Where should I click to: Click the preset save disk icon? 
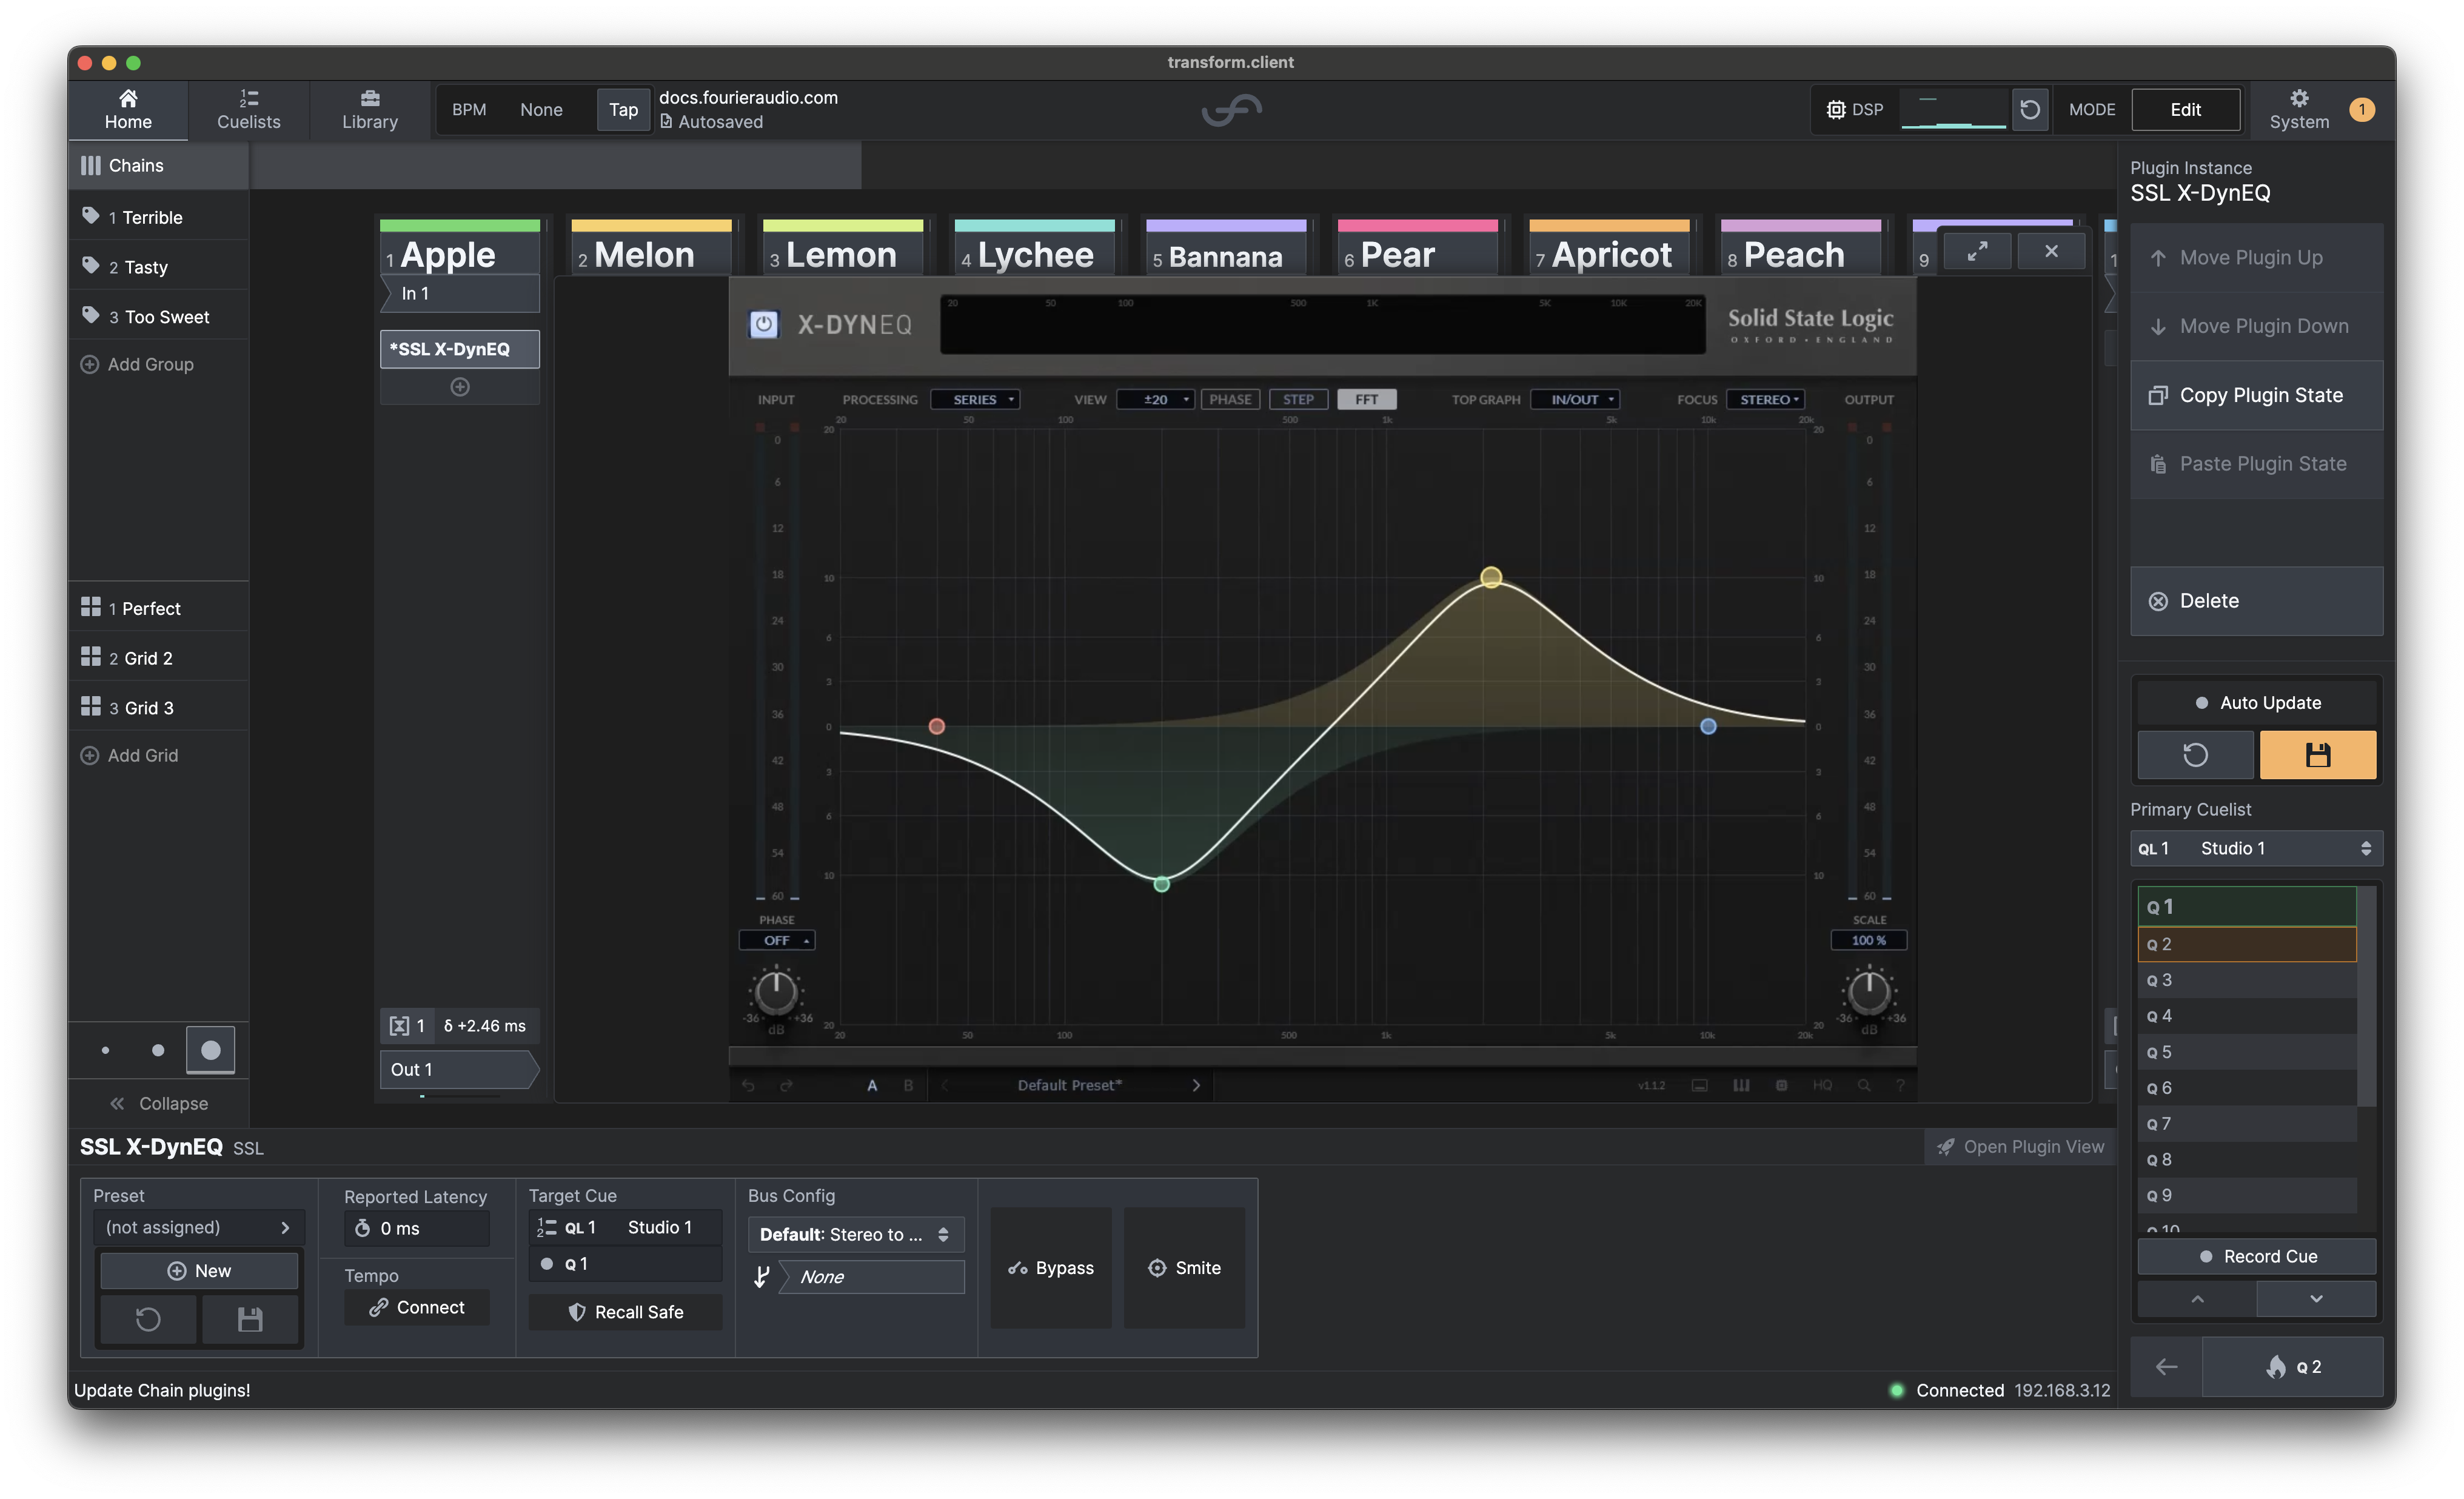(250, 1319)
